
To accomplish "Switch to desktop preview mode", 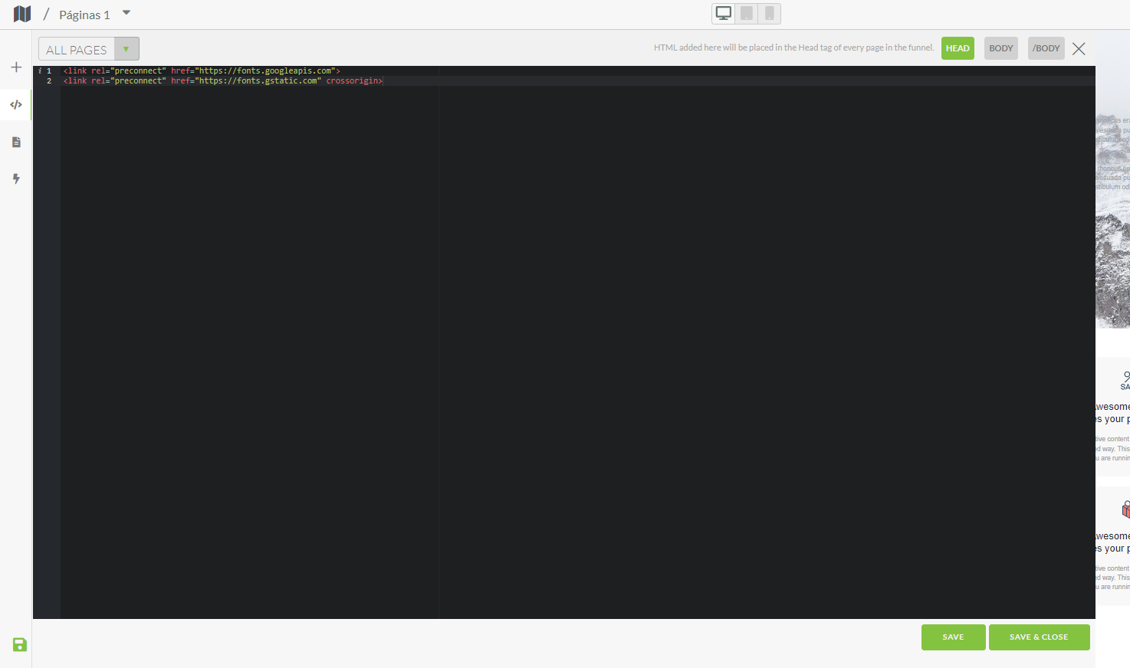I will 723,14.
